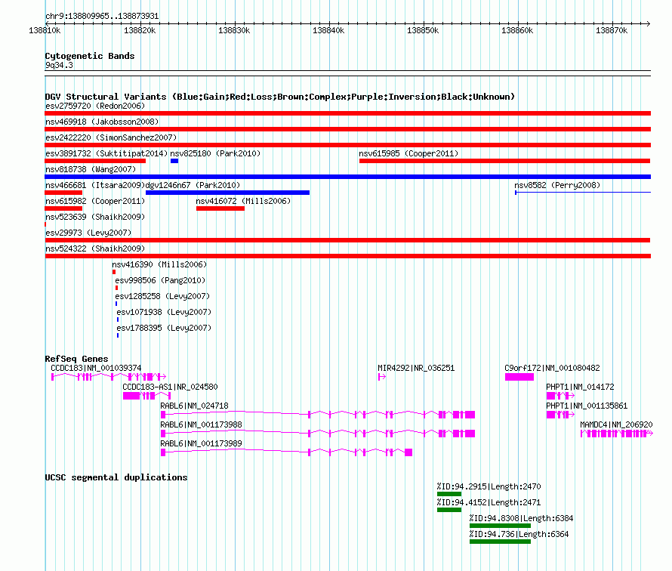This screenshot has height=571, width=672.
Task: Open PHPT1|NM_014172 transcript label
Action: [x=580, y=387]
